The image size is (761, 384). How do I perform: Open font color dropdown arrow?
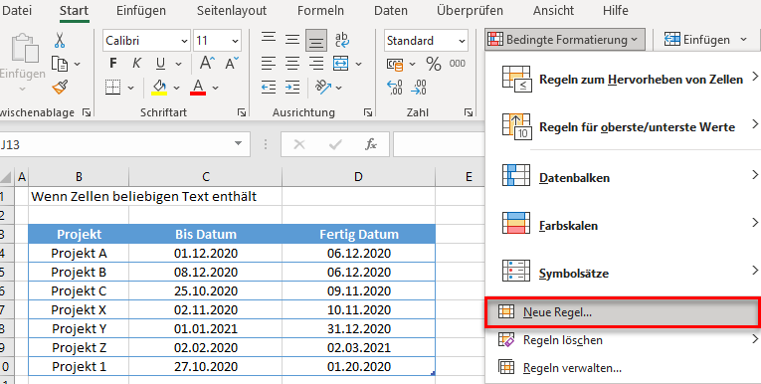tap(216, 88)
